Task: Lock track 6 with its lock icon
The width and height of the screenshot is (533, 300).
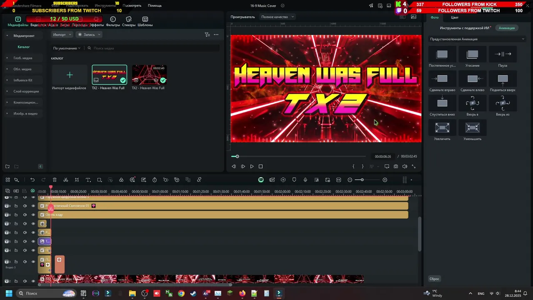Action: (x=16, y=232)
